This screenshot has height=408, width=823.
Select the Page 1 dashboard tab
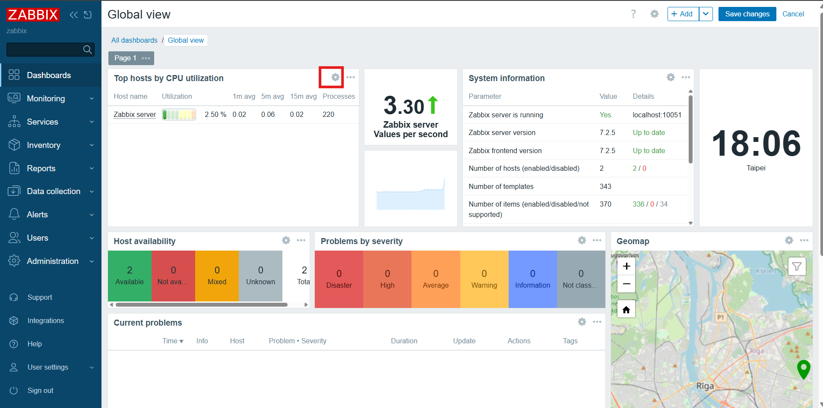126,58
